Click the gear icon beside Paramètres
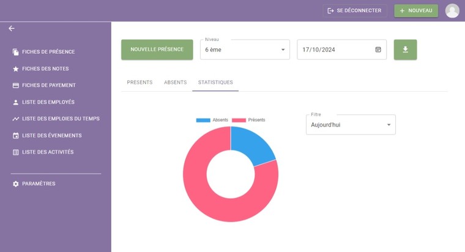This screenshot has height=252, width=465. pos(16,184)
